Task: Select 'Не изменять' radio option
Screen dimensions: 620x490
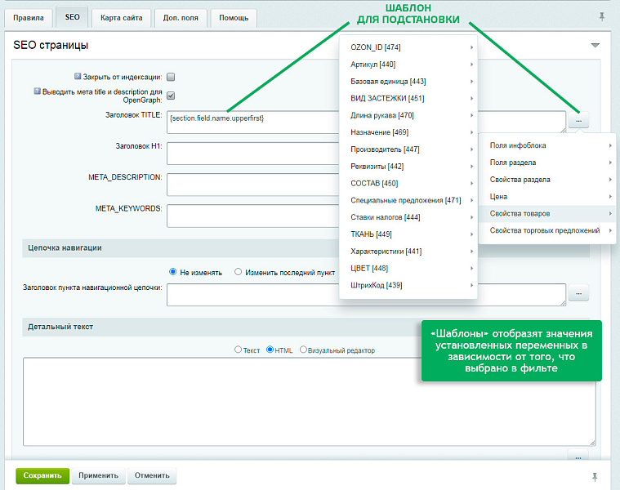Action: pos(173,272)
